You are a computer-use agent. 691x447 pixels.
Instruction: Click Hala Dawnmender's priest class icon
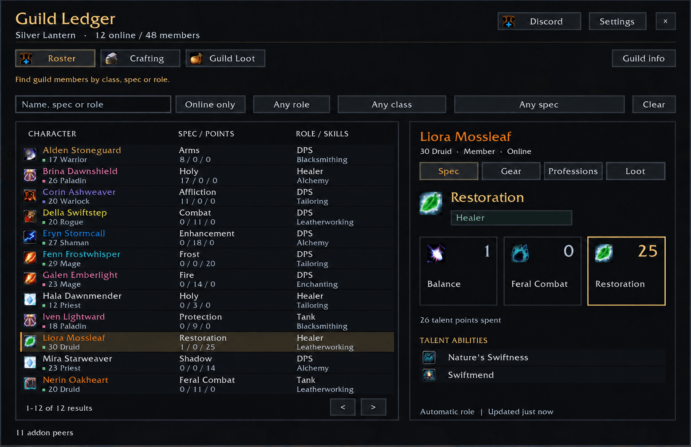click(30, 300)
